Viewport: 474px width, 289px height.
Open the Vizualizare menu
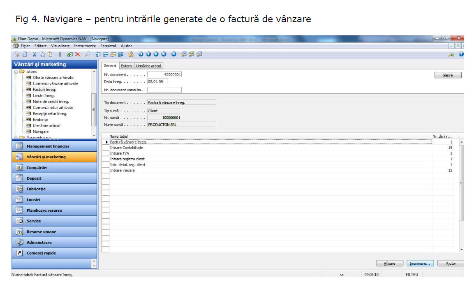60,46
